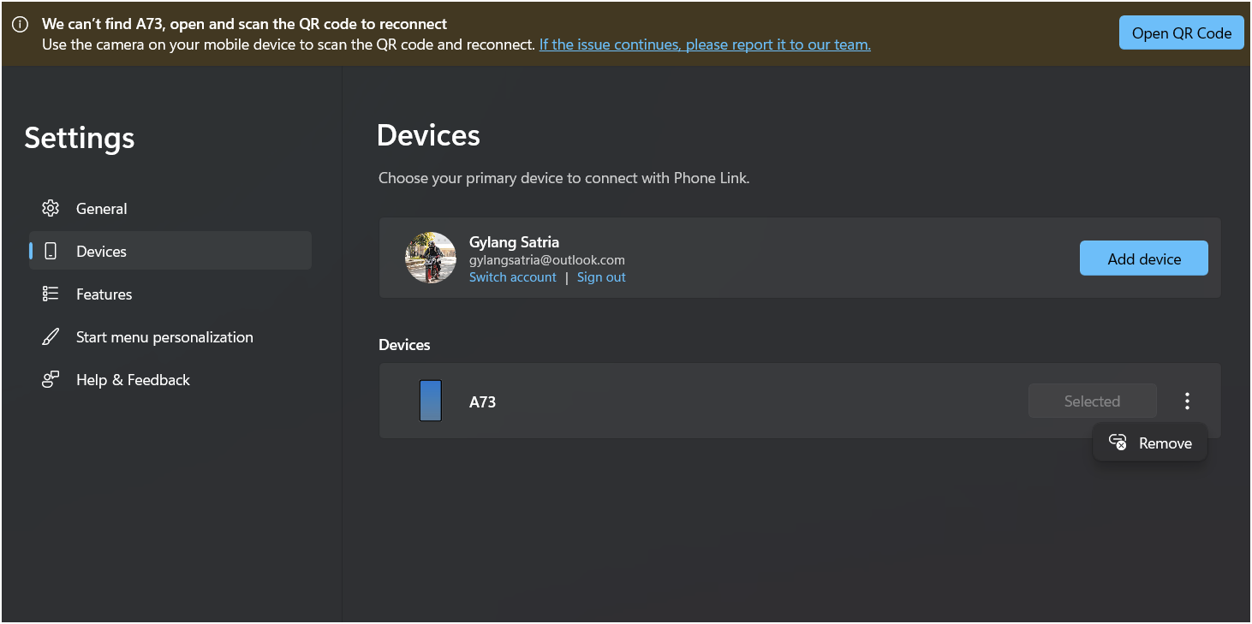Click the Gylang Satria account name
1252x624 pixels.
tap(514, 242)
